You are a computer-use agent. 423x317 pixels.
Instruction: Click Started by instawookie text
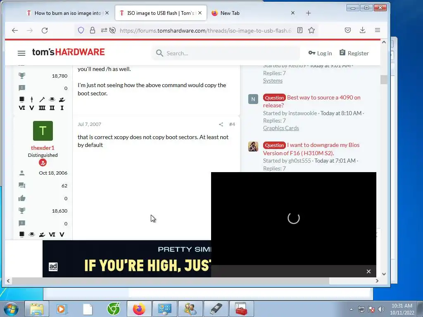(x=290, y=113)
